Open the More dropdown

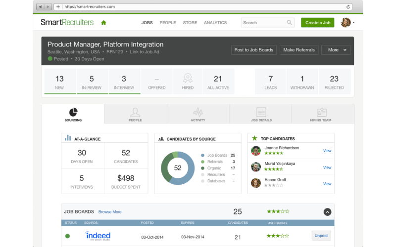336,50
